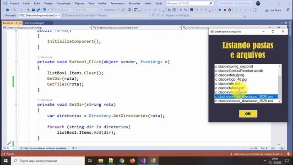
Task: Open the Processo combo box
Action: click(x=39, y=15)
